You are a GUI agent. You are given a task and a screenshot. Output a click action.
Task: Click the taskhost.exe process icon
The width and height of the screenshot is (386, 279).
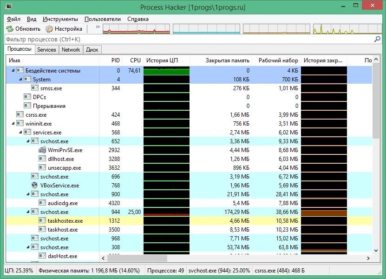[x=42, y=229]
